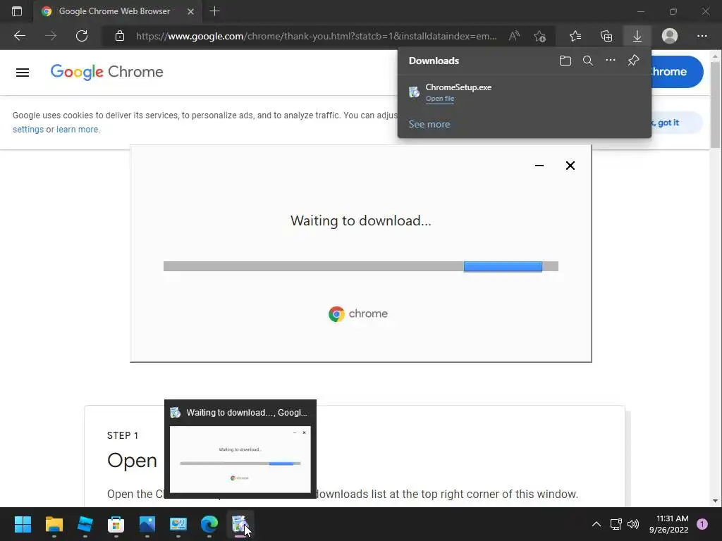Open a new tab with plus icon

click(x=214, y=11)
